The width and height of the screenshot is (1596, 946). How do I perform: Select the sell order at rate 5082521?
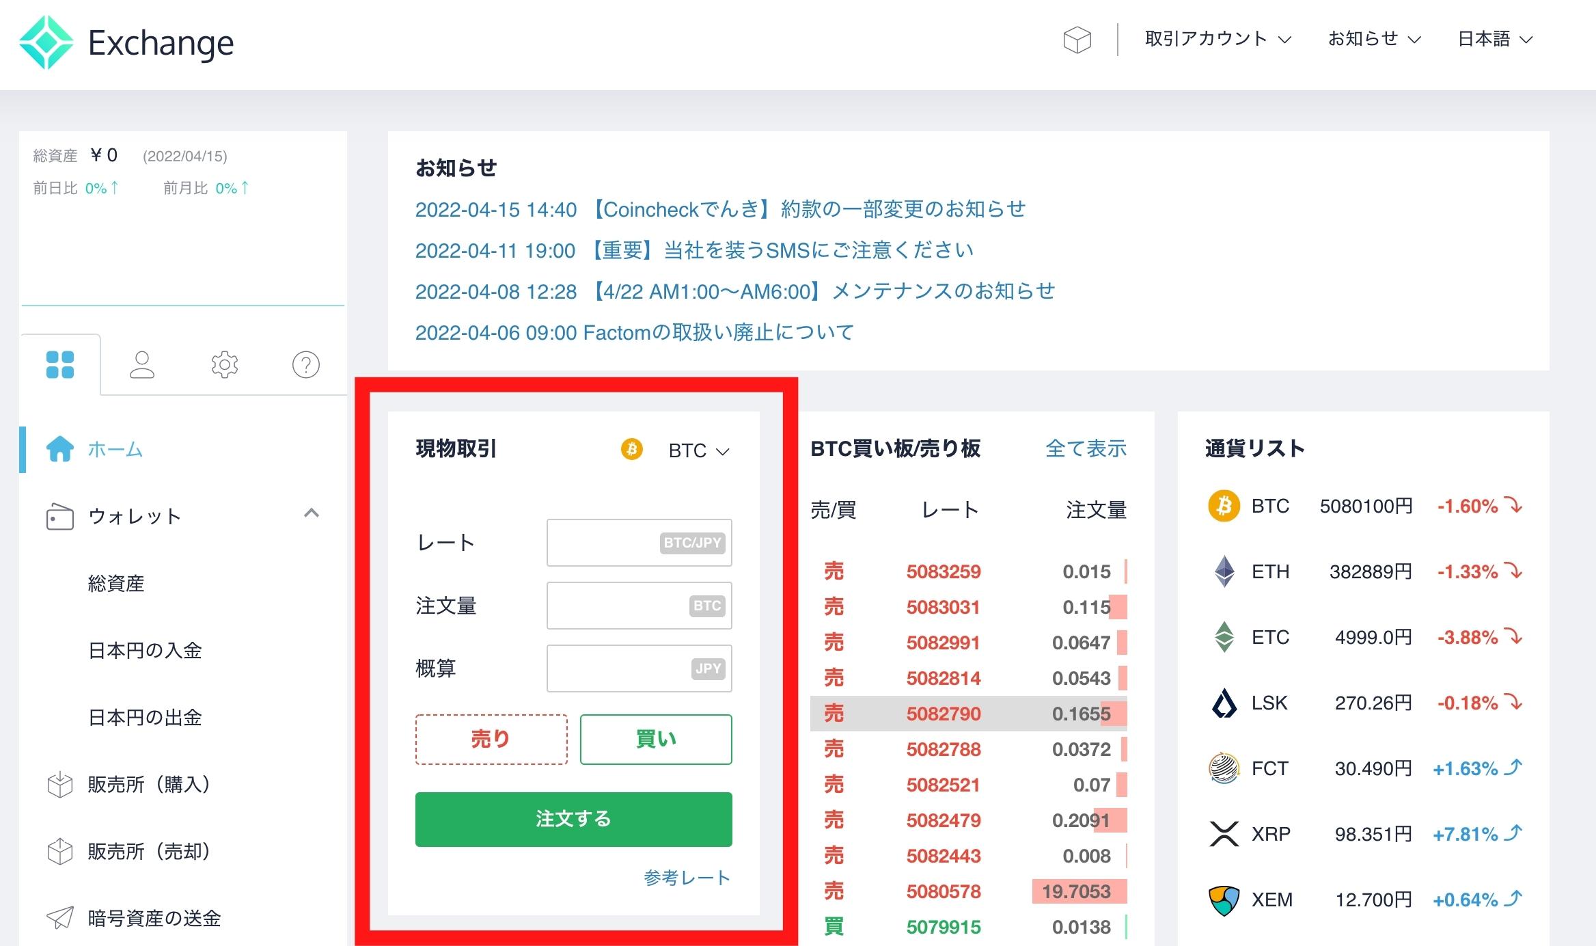coord(969,785)
